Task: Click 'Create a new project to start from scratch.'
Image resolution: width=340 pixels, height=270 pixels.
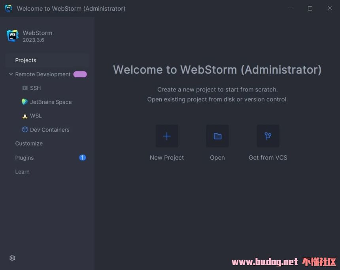Action: click(217, 89)
